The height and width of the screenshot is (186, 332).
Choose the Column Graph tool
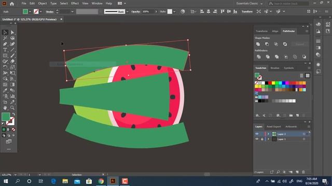[12, 96]
